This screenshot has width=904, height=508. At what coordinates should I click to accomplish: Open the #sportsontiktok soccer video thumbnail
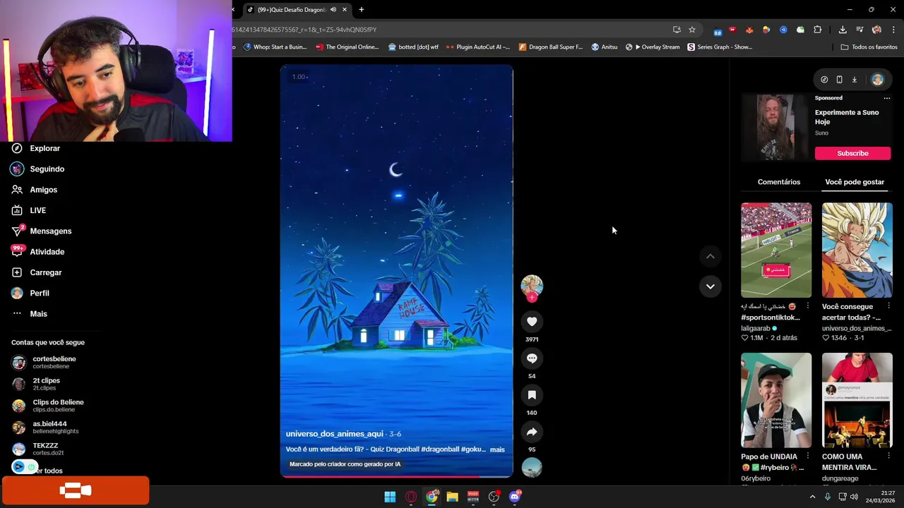[x=776, y=250]
